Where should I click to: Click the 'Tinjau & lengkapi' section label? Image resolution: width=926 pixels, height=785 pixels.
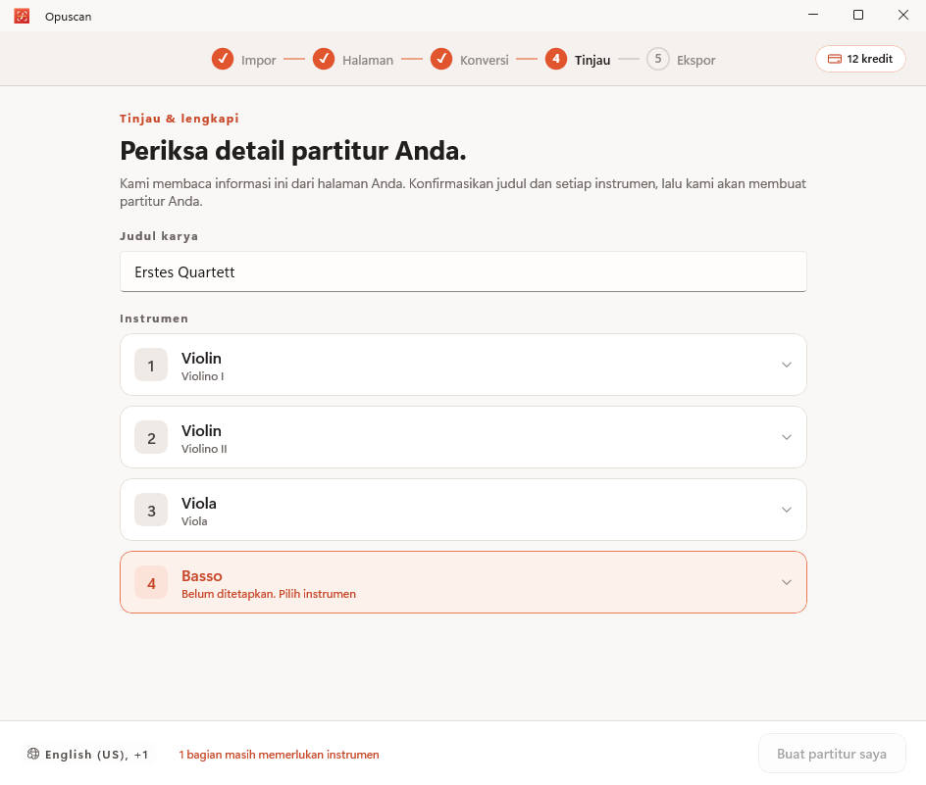[180, 119]
